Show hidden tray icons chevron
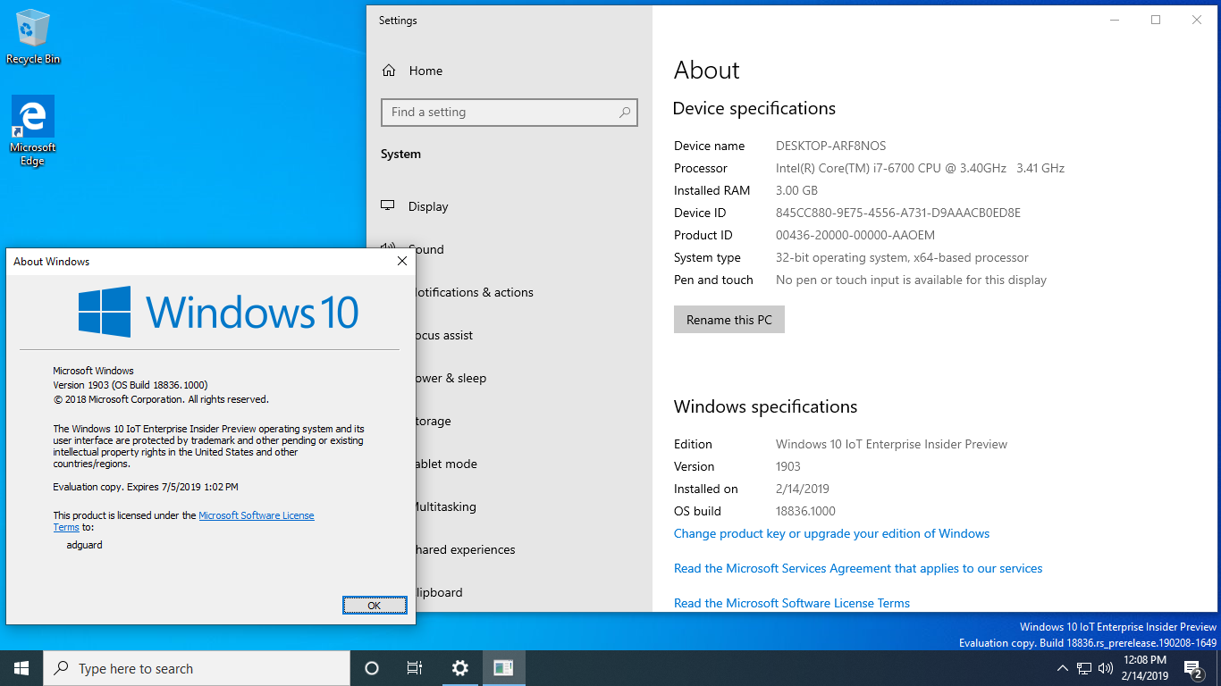Screen dimensions: 1221x686 click(x=1062, y=668)
